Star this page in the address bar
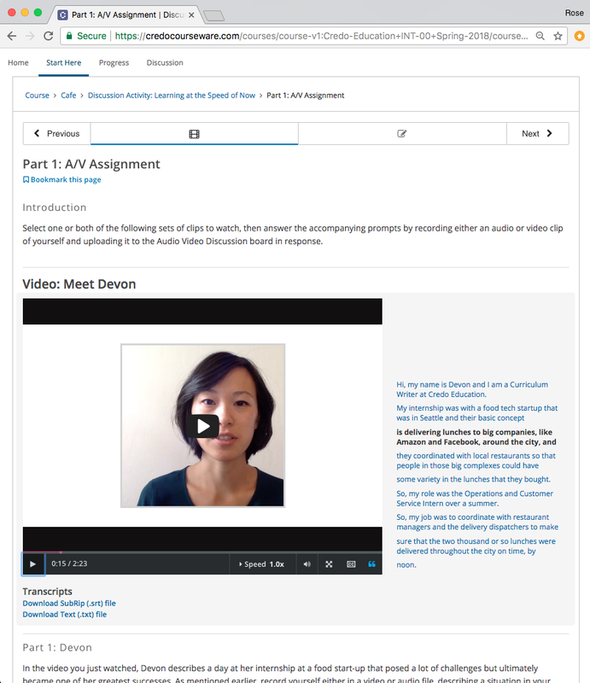The image size is (590, 683). tap(558, 36)
